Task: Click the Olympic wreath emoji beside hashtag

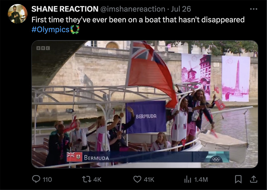Action: click(x=75, y=29)
